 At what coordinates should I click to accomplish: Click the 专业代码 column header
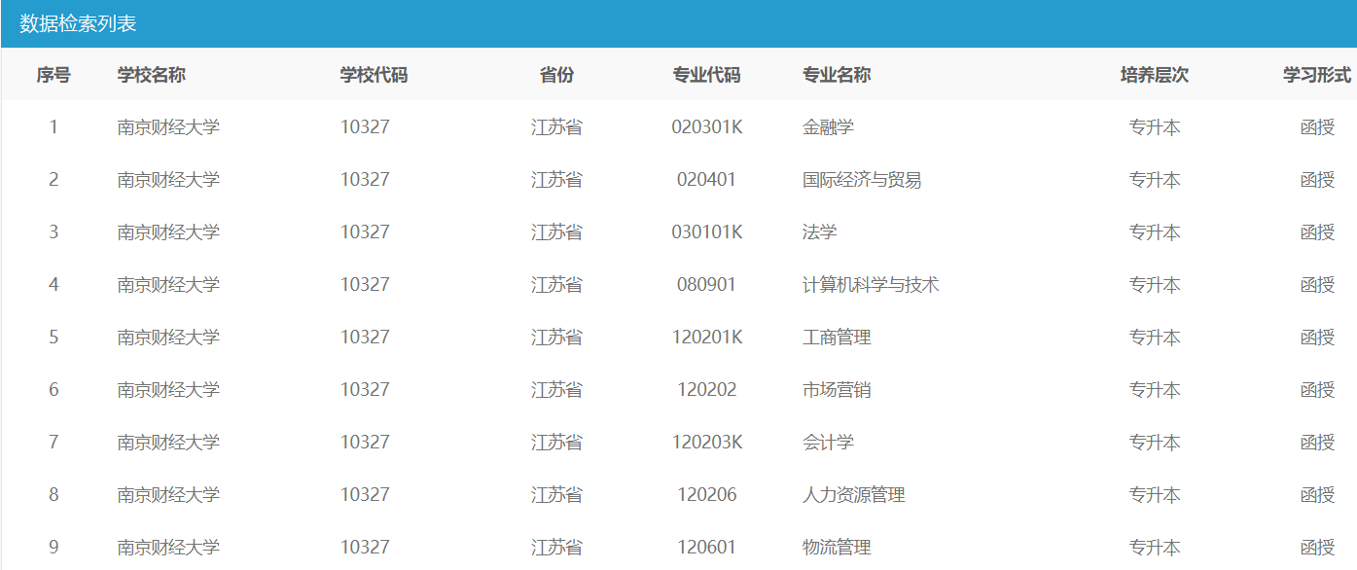707,75
